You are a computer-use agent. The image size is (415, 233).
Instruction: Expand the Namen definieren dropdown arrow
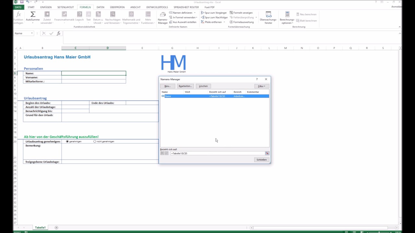(x=195, y=13)
